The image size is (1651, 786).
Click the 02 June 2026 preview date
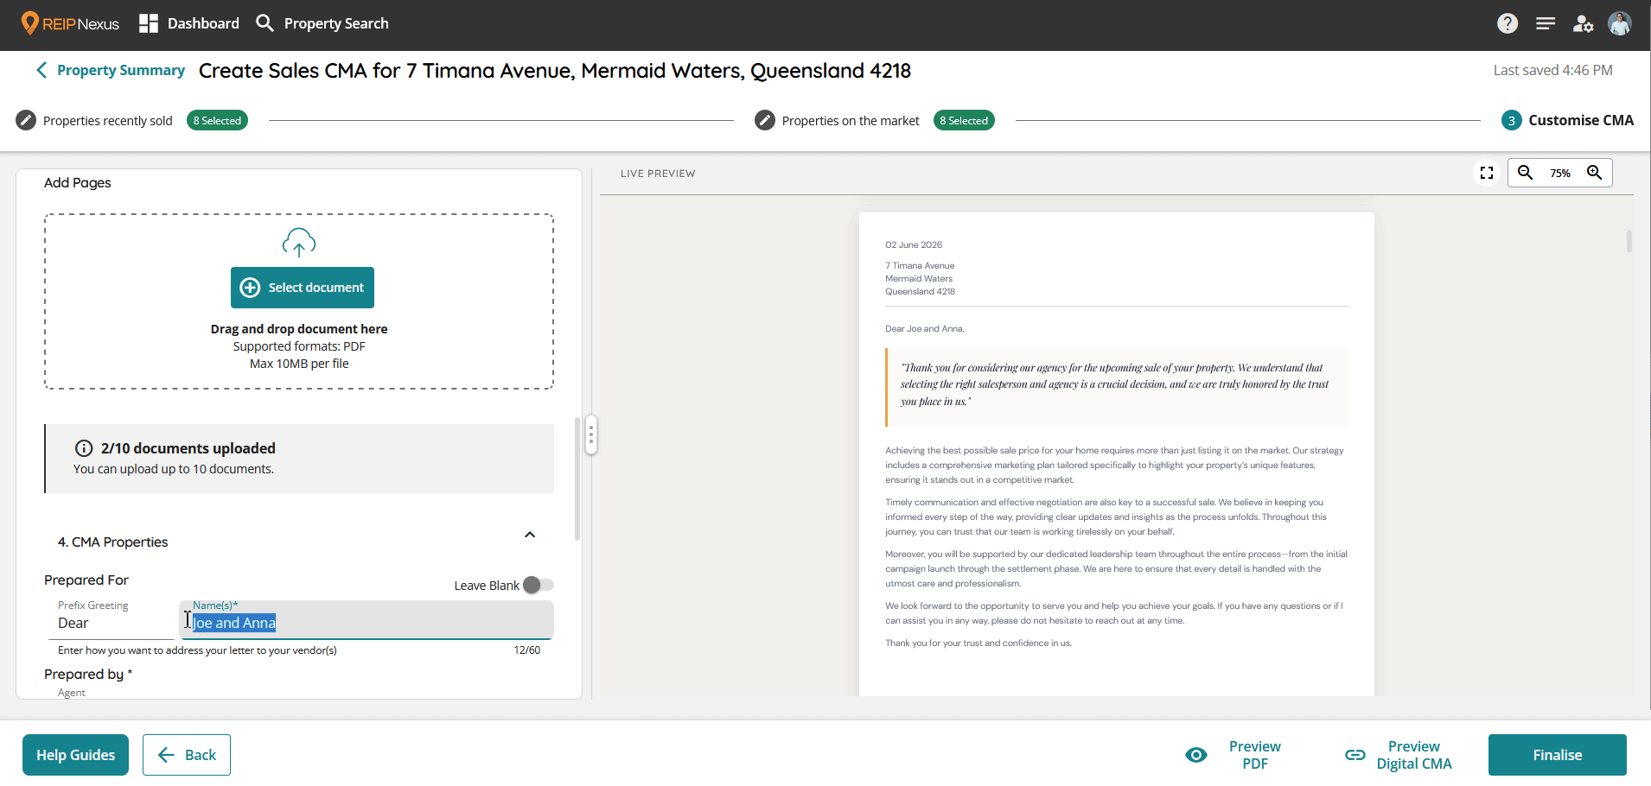[914, 244]
